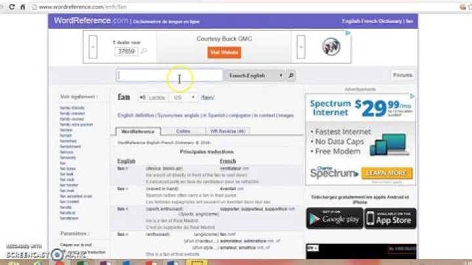
Task: Click LEARN MORE on Spectrum ad
Action: tap(387, 173)
